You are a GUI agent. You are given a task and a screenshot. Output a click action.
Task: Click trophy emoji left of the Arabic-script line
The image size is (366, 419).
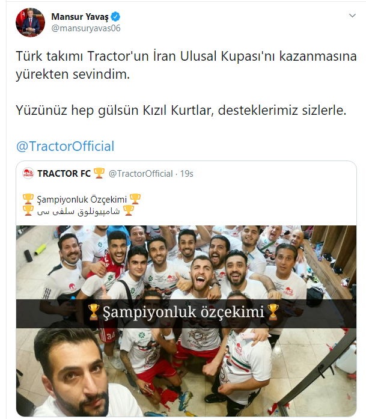coord(28,210)
